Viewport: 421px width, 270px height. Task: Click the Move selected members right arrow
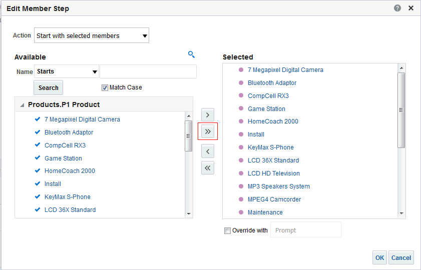point(208,115)
